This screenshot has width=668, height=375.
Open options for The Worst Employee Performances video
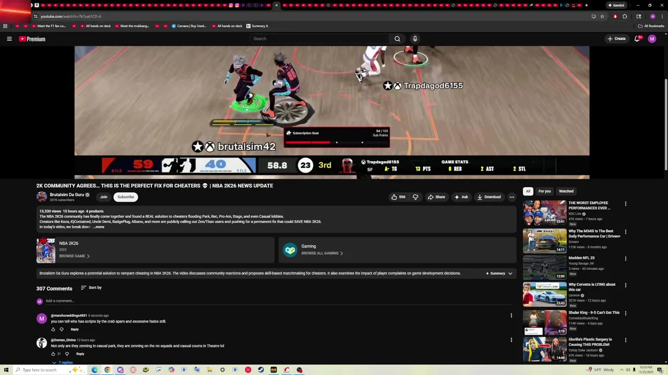625,204
